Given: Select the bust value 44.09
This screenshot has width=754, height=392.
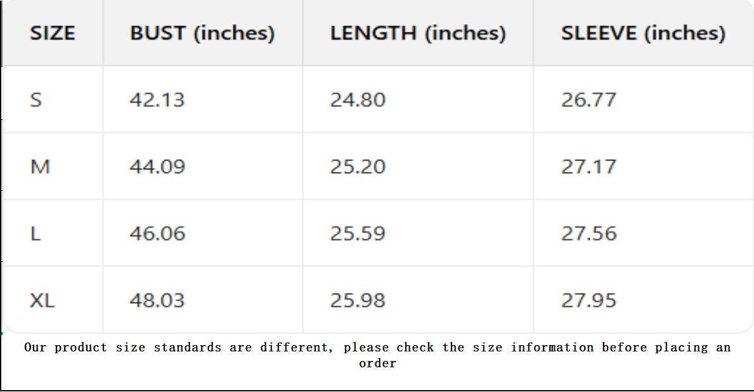Looking at the screenshot, I should (157, 167).
